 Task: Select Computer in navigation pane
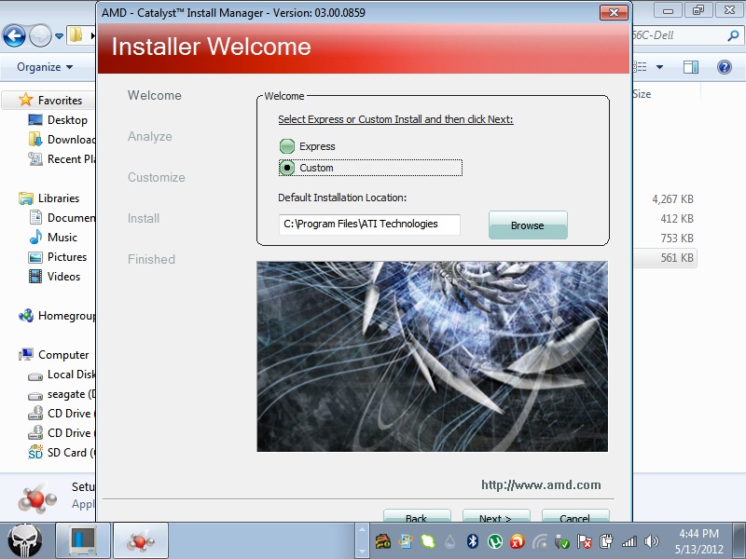click(x=54, y=355)
